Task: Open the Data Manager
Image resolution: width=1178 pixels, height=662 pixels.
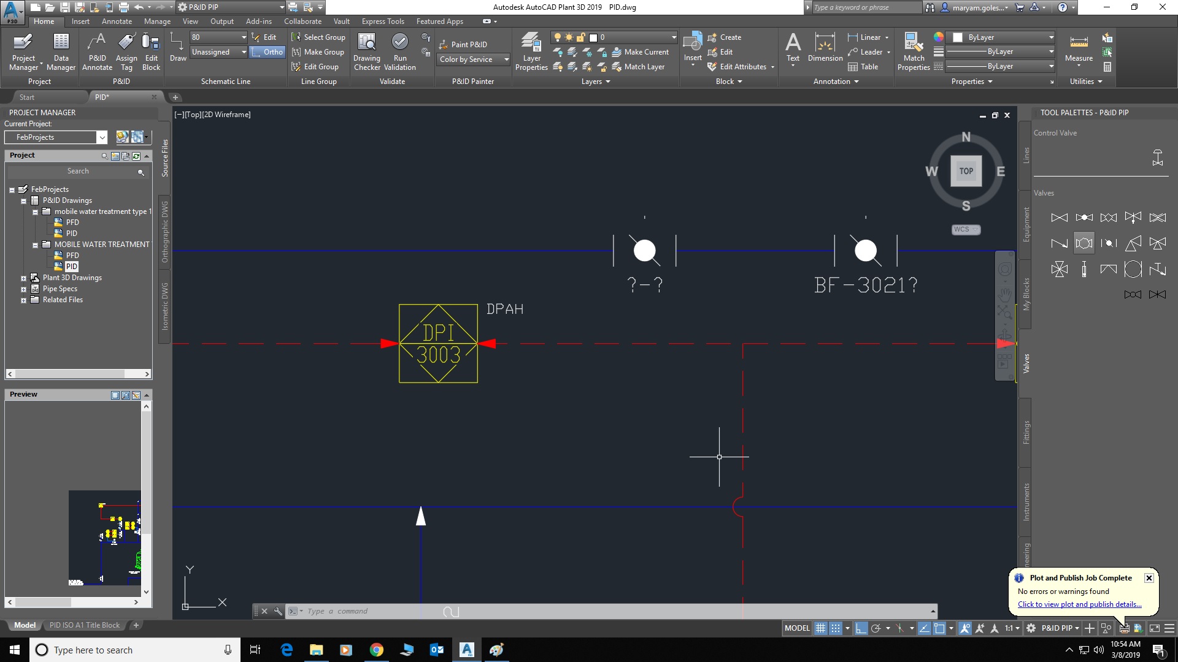Action: tap(61, 51)
